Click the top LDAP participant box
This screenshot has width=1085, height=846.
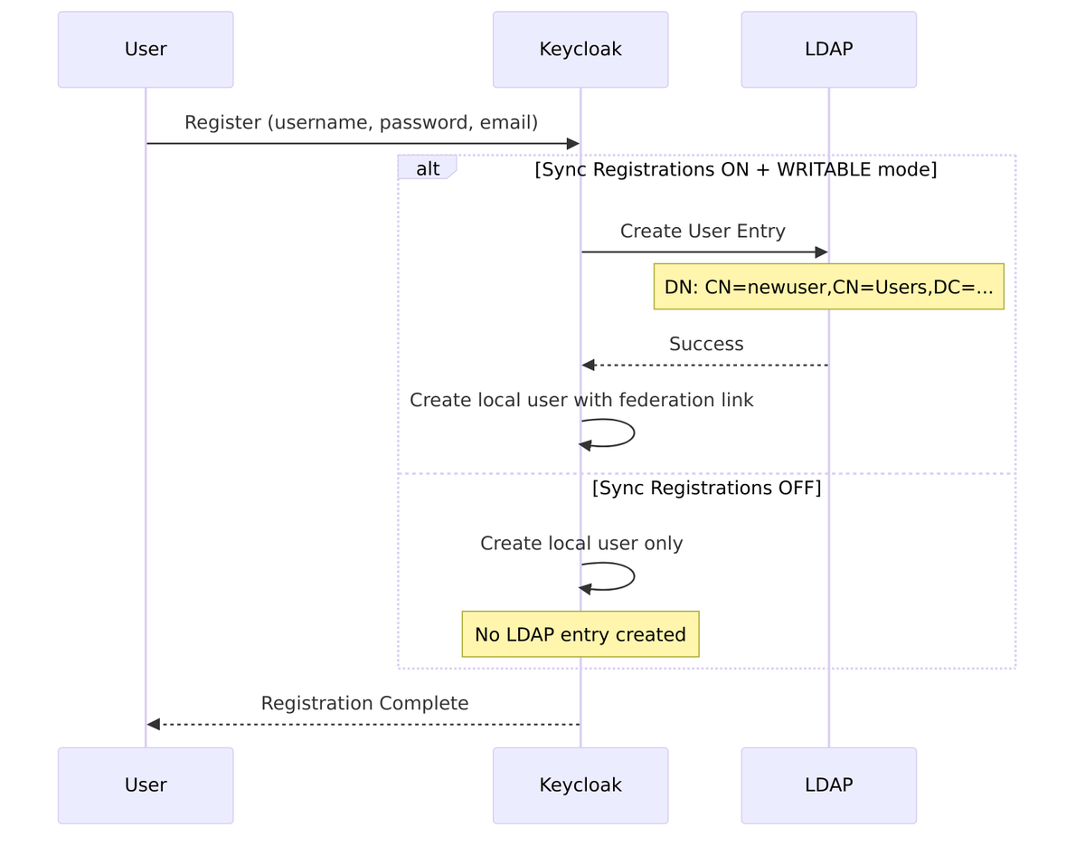pyautogui.click(x=828, y=50)
